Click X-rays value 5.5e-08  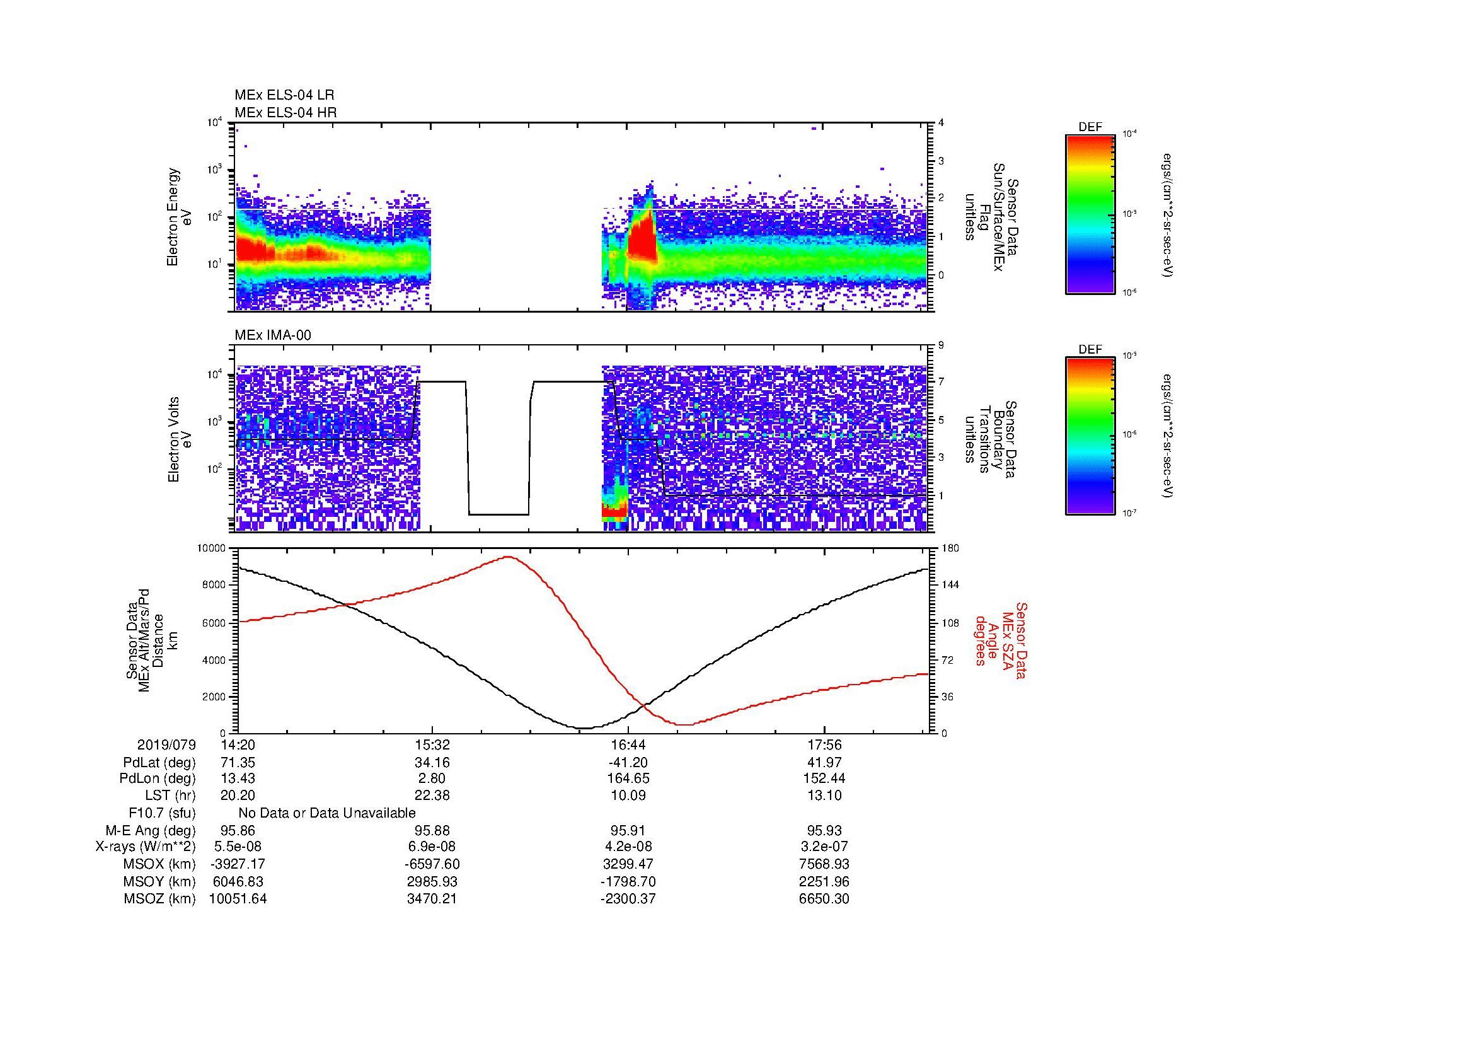click(x=238, y=847)
